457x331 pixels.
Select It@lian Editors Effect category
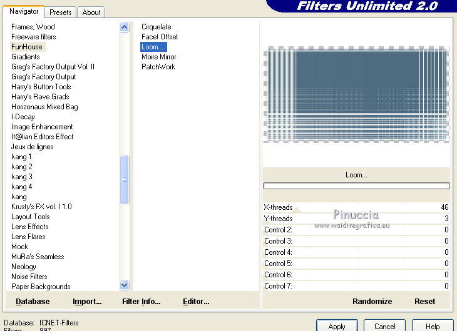tap(43, 137)
